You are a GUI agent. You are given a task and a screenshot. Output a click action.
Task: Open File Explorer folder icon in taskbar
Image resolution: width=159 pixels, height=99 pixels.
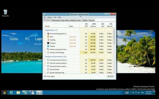[18, 93]
